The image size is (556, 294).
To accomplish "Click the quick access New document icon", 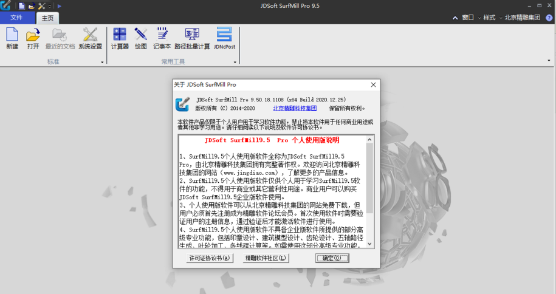I will (x=22, y=6).
